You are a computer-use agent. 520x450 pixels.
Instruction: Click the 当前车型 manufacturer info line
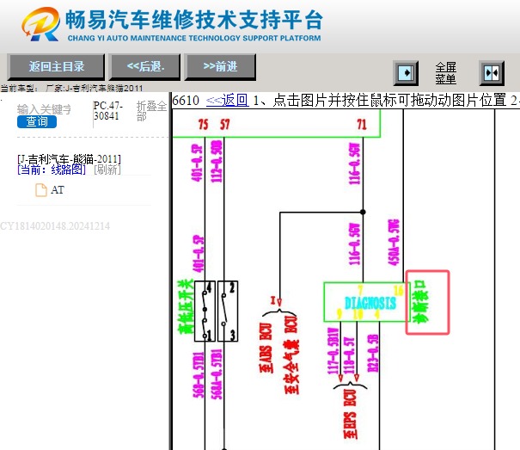pyautogui.click(x=71, y=89)
